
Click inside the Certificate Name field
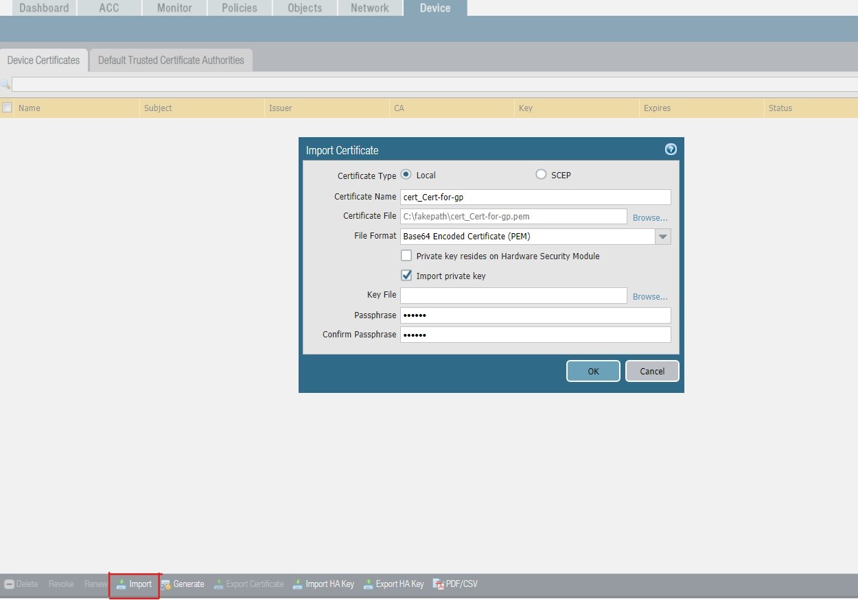(x=535, y=197)
